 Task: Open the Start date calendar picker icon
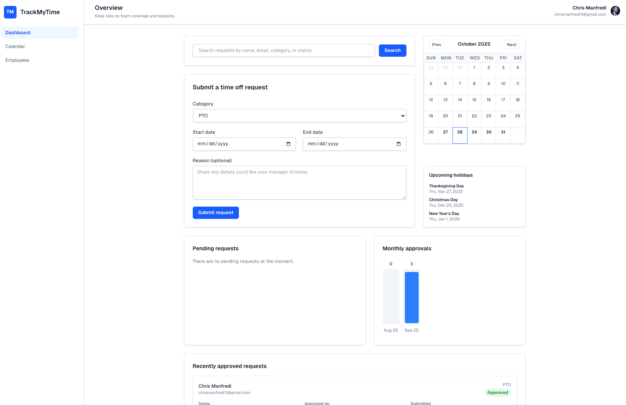(288, 144)
